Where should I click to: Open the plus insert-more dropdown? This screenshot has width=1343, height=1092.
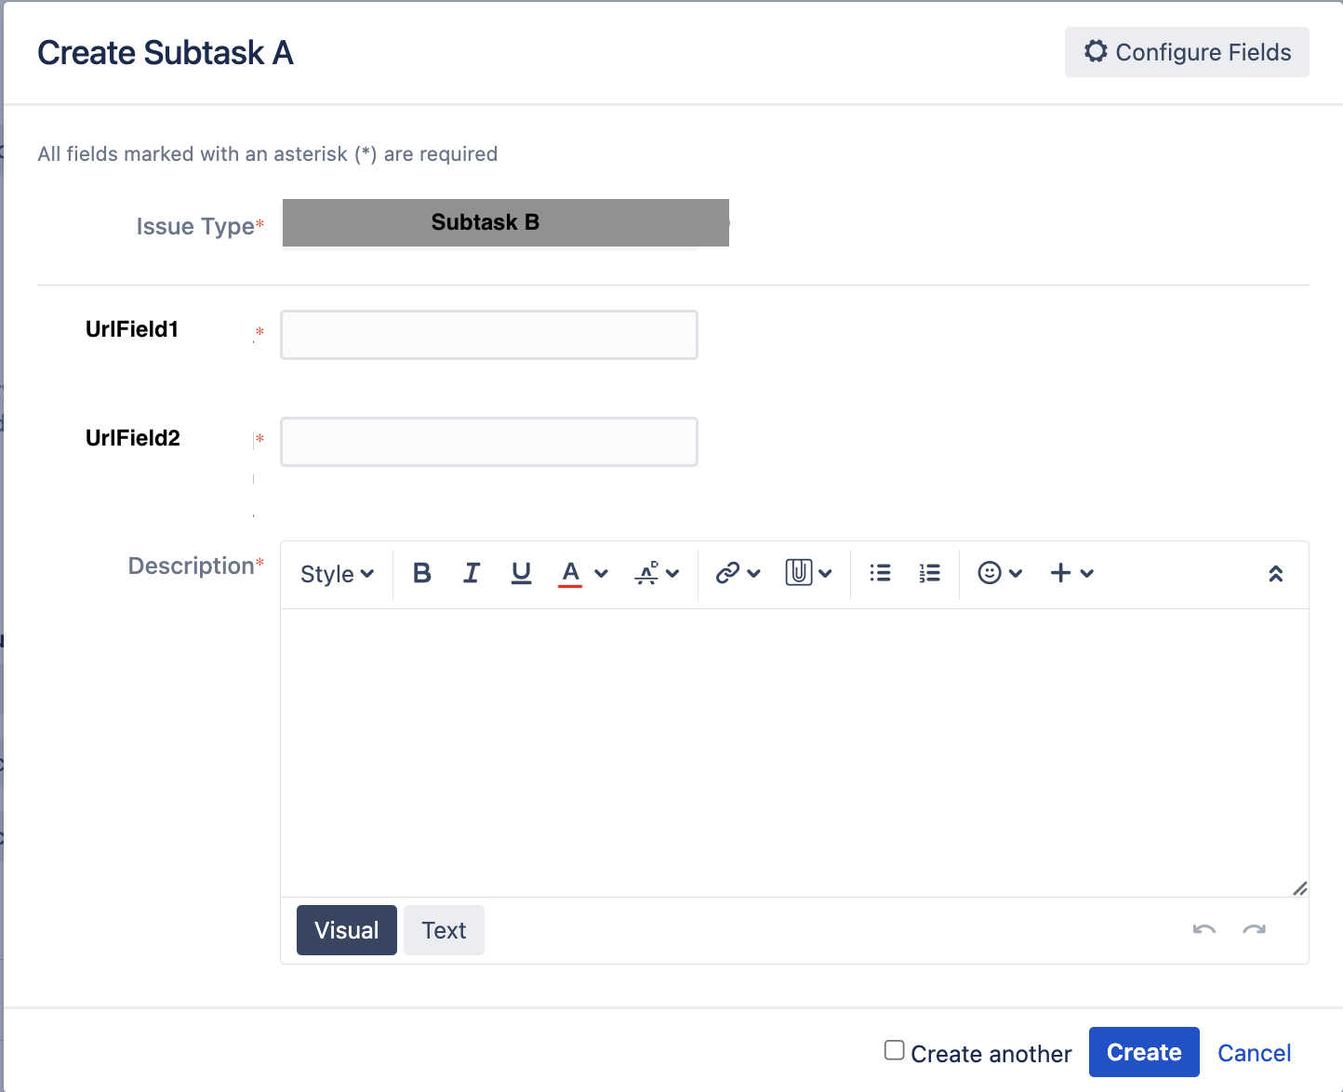[1071, 573]
